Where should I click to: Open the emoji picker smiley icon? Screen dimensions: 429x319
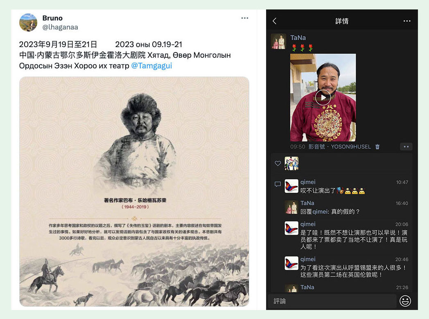point(405,301)
